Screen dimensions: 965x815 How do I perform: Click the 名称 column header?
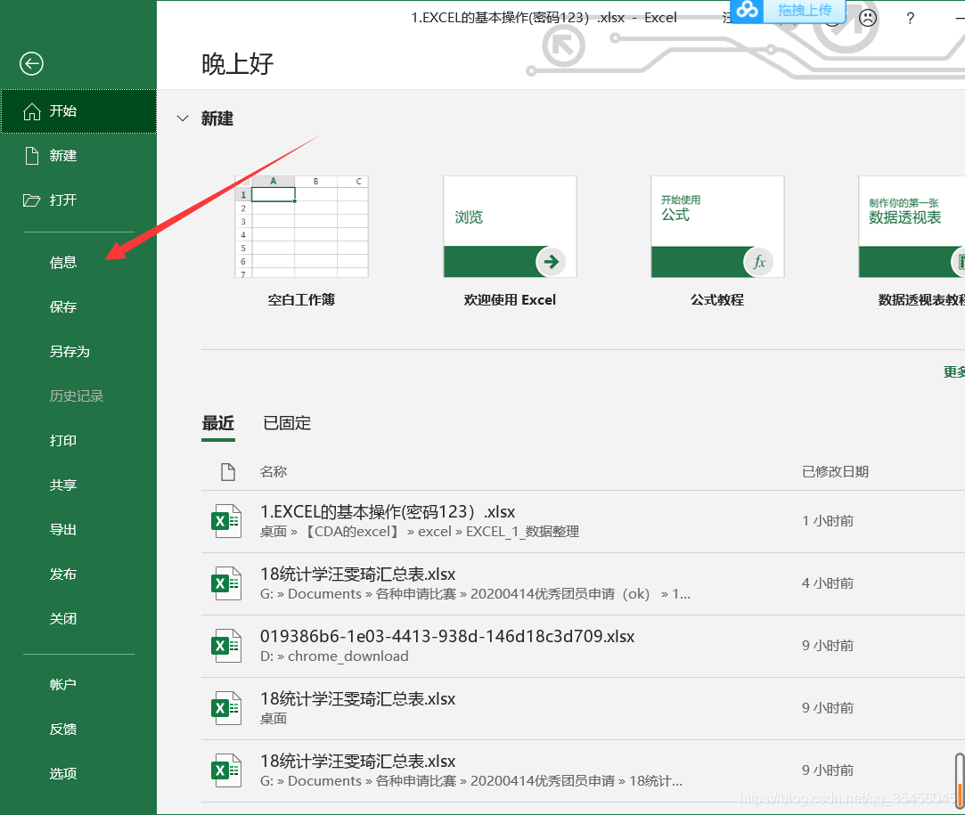(x=274, y=472)
